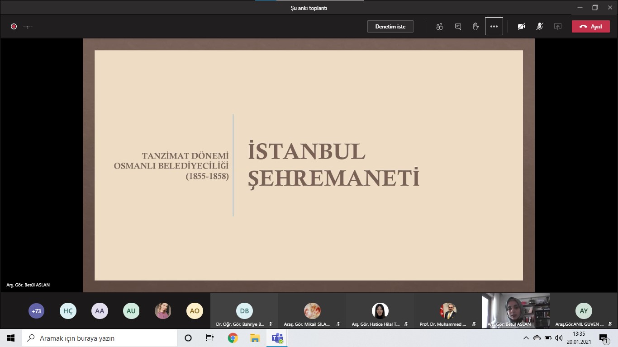Raise your hand in the meeting

point(475,27)
